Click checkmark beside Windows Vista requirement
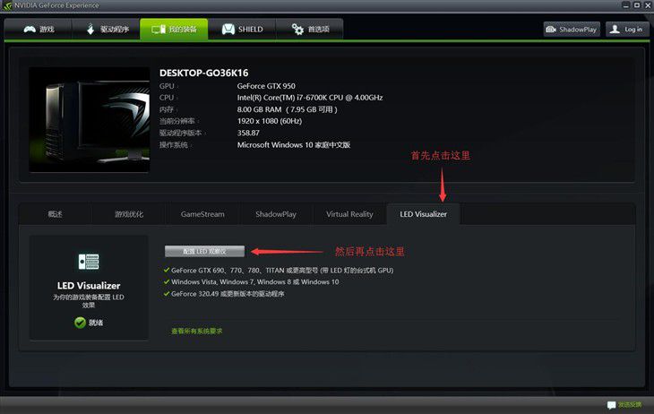This screenshot has width=654, height=414. pyautogui.click(x=167, y=281)
